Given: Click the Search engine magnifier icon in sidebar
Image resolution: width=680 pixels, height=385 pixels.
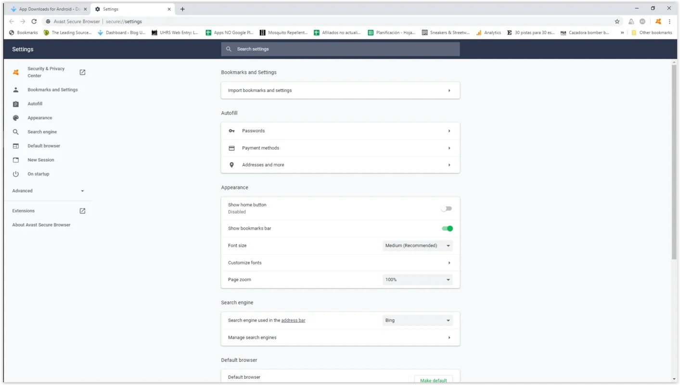Looking at the screenshot, I should point(16,131).
